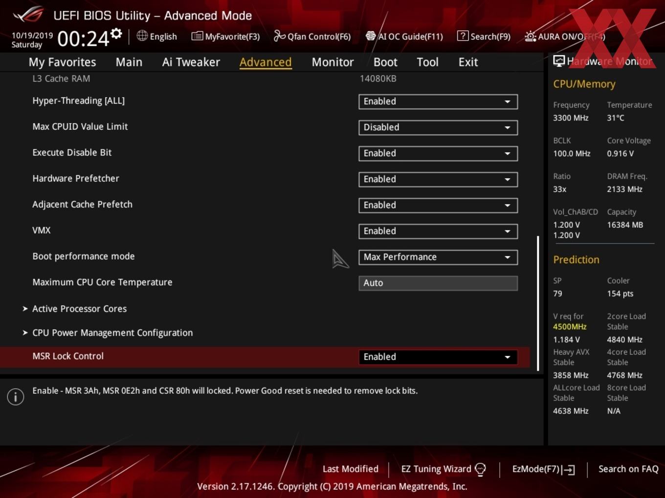This screenshot has width=665, height=498.
Task: Click the info icon in help area
Action: click(16, 397)
